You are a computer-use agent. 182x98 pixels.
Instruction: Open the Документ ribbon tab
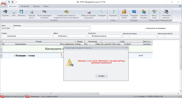coord(13,6)
